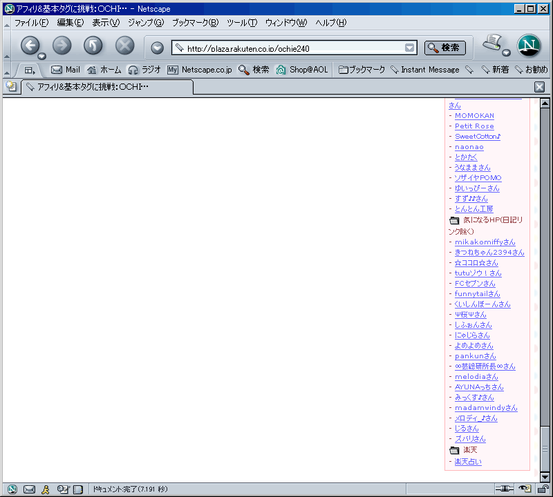Click the Navigator icon in the status bar
Viewport: 553px width, 497px height.
(x=12, y=489)
